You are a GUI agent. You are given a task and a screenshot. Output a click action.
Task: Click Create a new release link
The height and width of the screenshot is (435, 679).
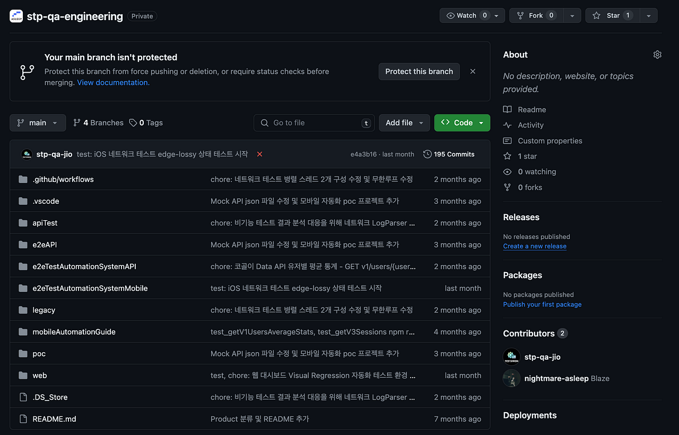tap(535, 246)
